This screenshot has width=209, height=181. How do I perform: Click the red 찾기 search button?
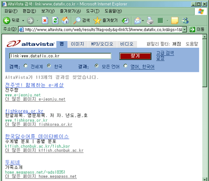tap(135, 56)
